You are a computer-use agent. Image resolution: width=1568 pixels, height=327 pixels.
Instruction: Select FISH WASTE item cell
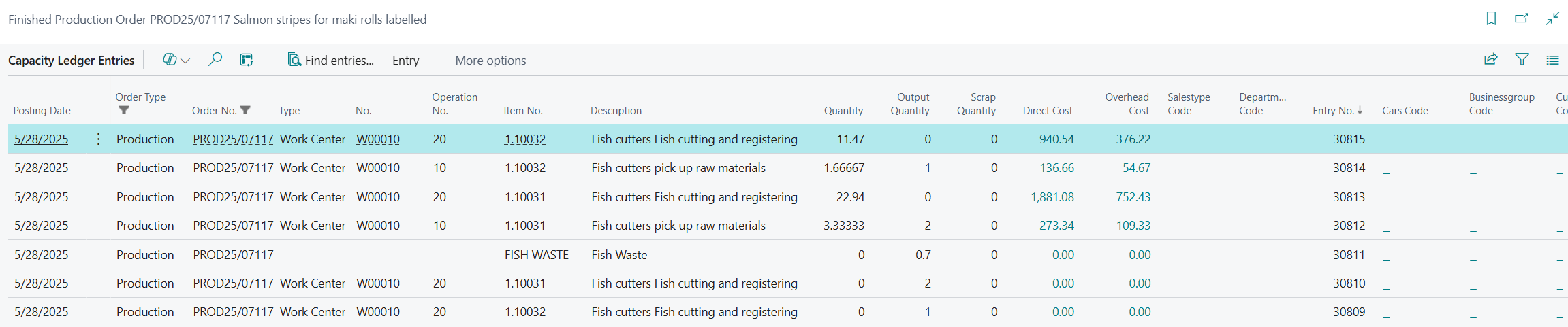[x=536, y=254]
